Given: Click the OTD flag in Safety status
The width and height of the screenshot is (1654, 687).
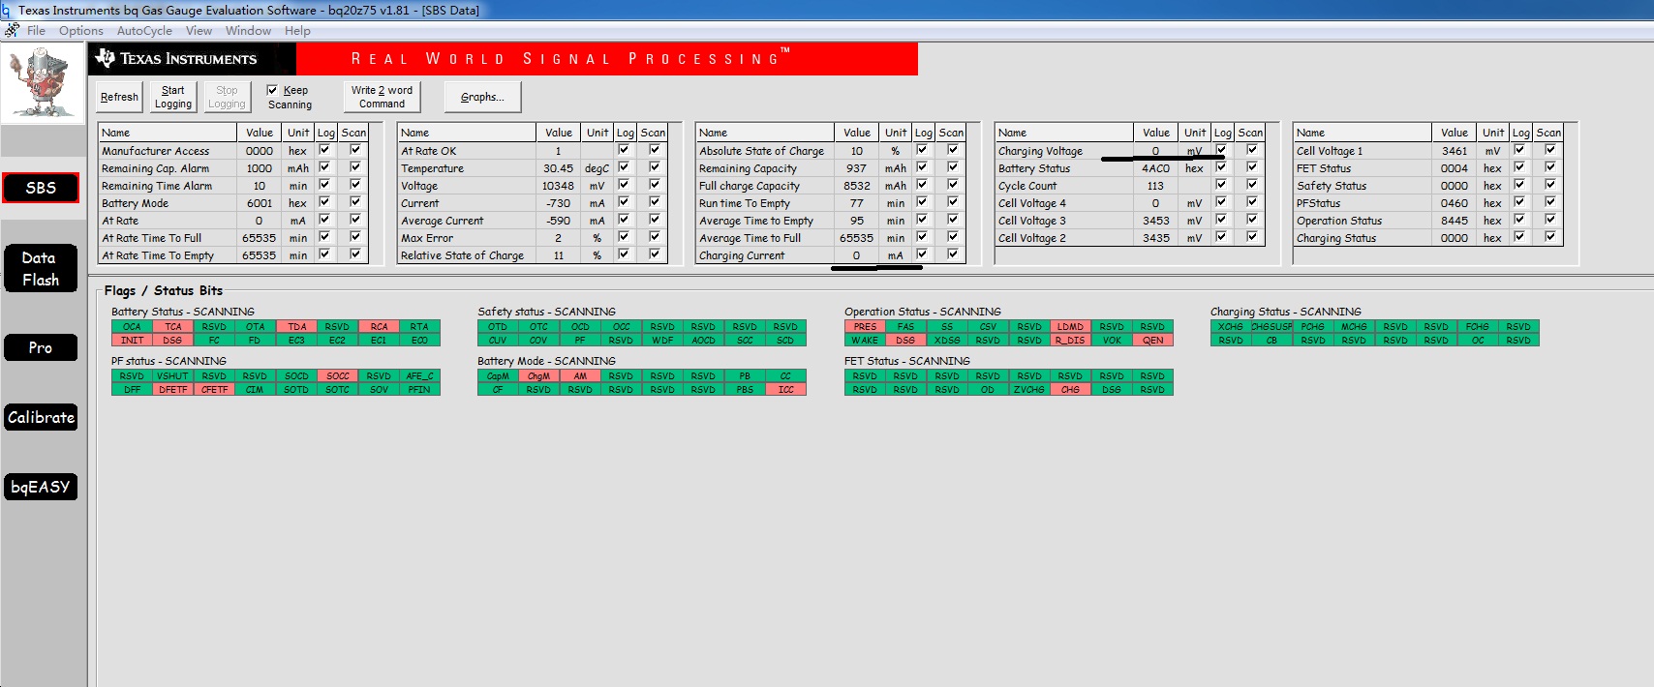Looking at the screenshot, I should tap(498, 327).
